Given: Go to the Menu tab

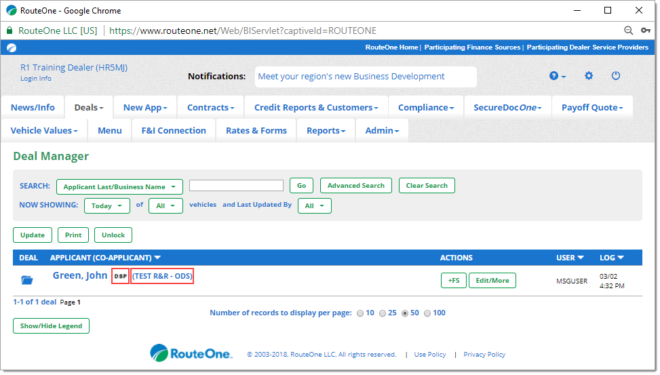Looking at the screenshot, I should 110,130.
